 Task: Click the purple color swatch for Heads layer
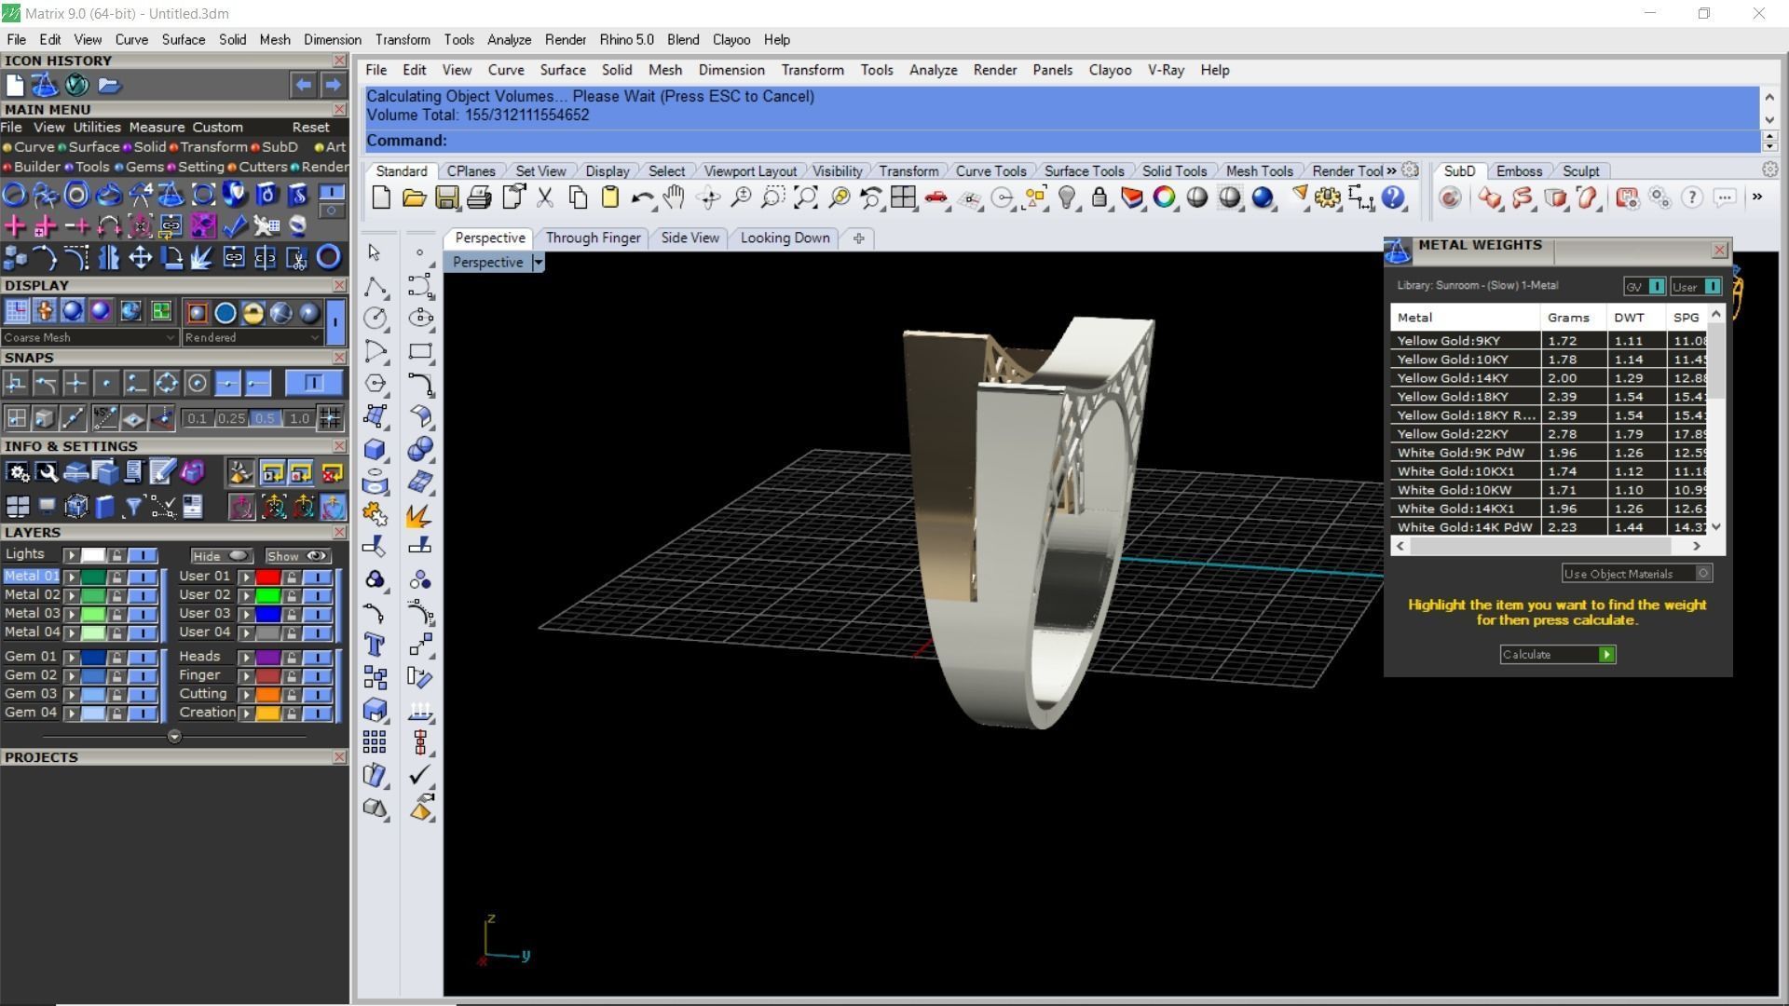268,657
